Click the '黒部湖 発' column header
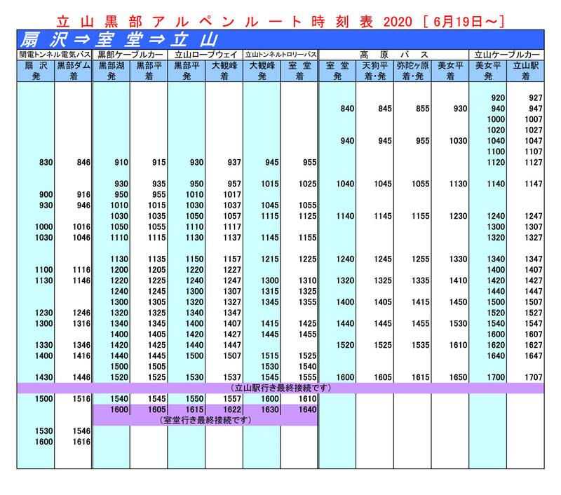 (111, 71)
